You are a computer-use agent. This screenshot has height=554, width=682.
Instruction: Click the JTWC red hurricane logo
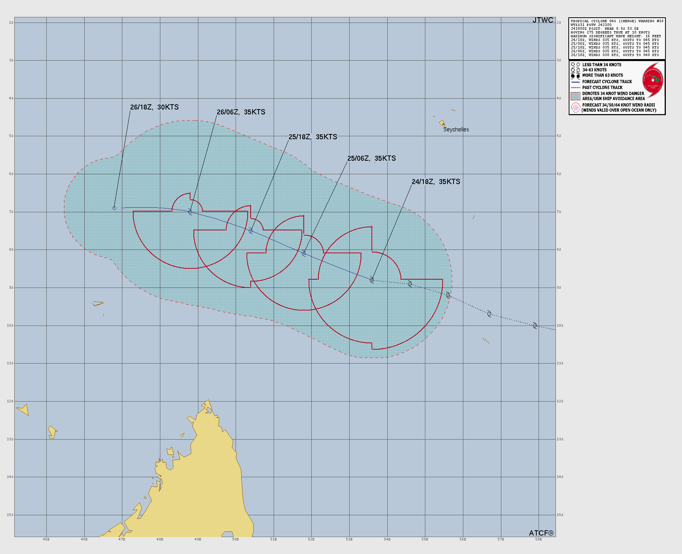[653, 80]
